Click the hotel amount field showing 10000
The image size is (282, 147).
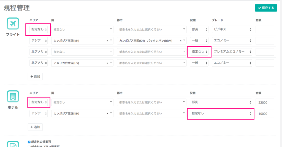pyautogui.click(x=265, y=114)
